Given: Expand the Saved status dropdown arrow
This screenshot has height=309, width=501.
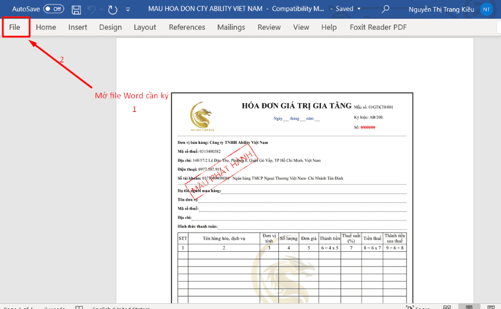Looking at the screenshot, I should pyautogui.click(x=359, y=9).
